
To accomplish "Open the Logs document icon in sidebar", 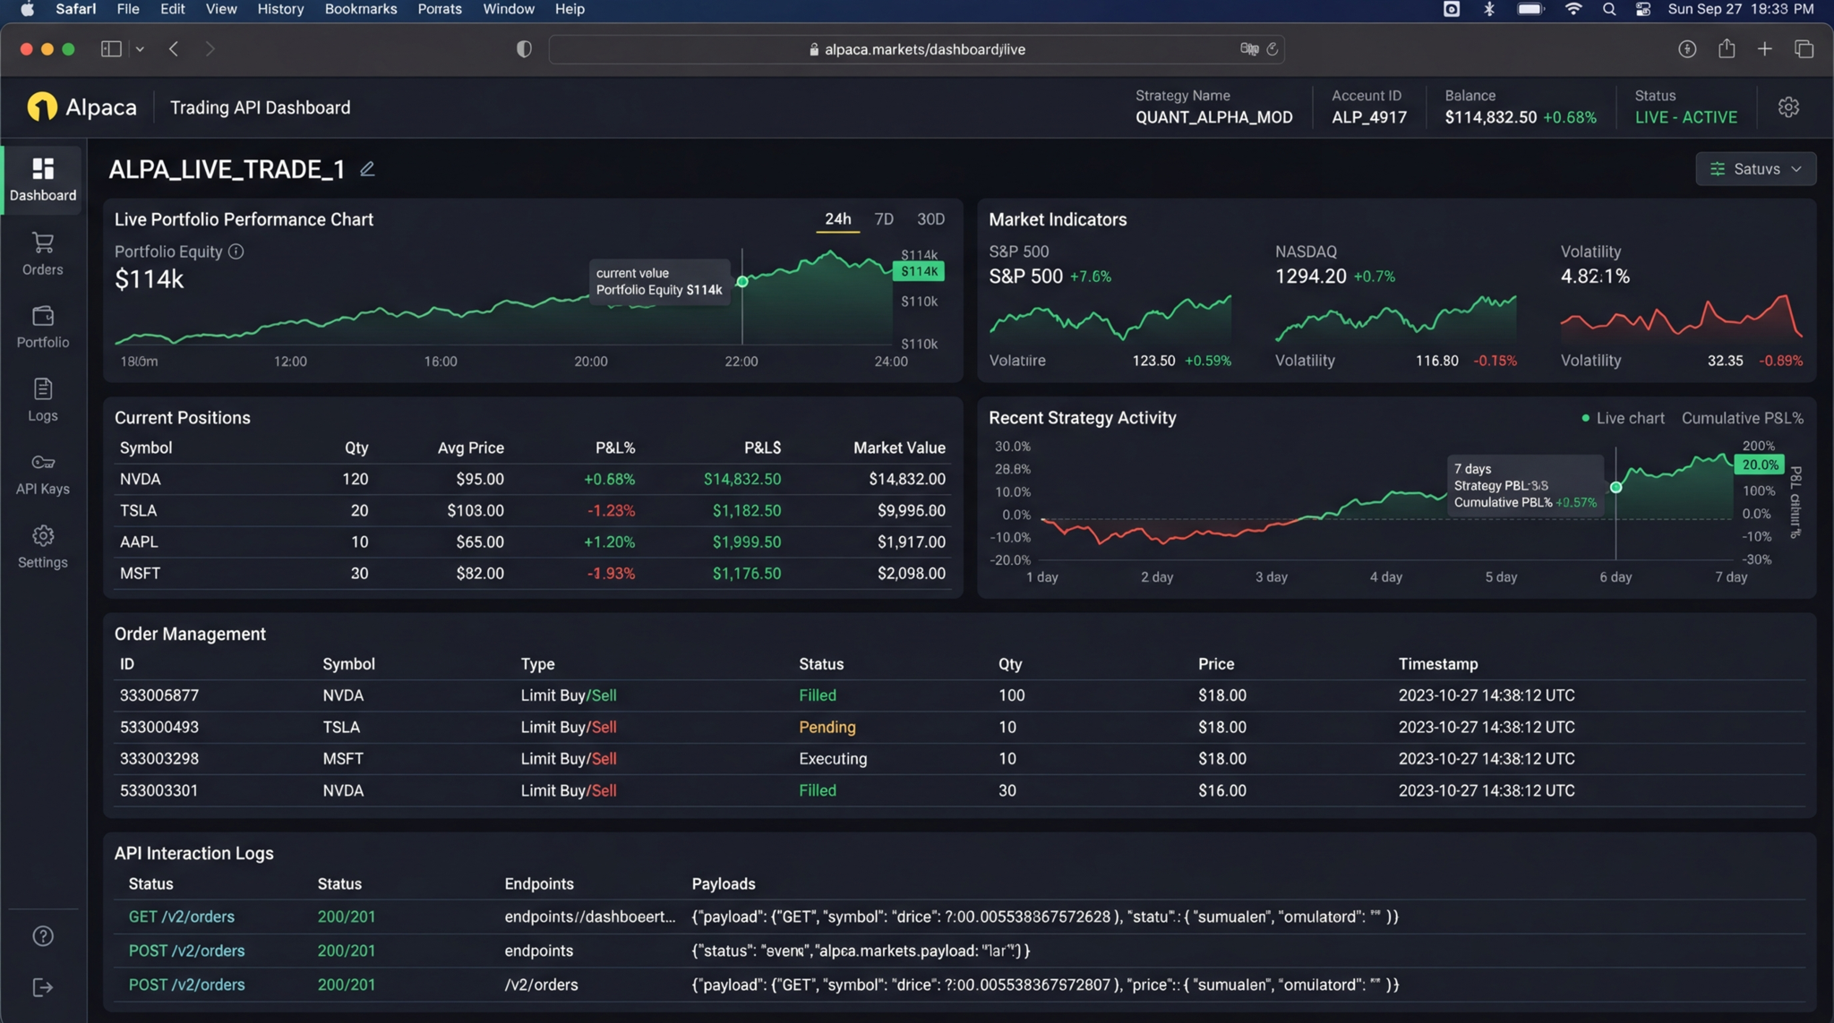I will point(42,389).
